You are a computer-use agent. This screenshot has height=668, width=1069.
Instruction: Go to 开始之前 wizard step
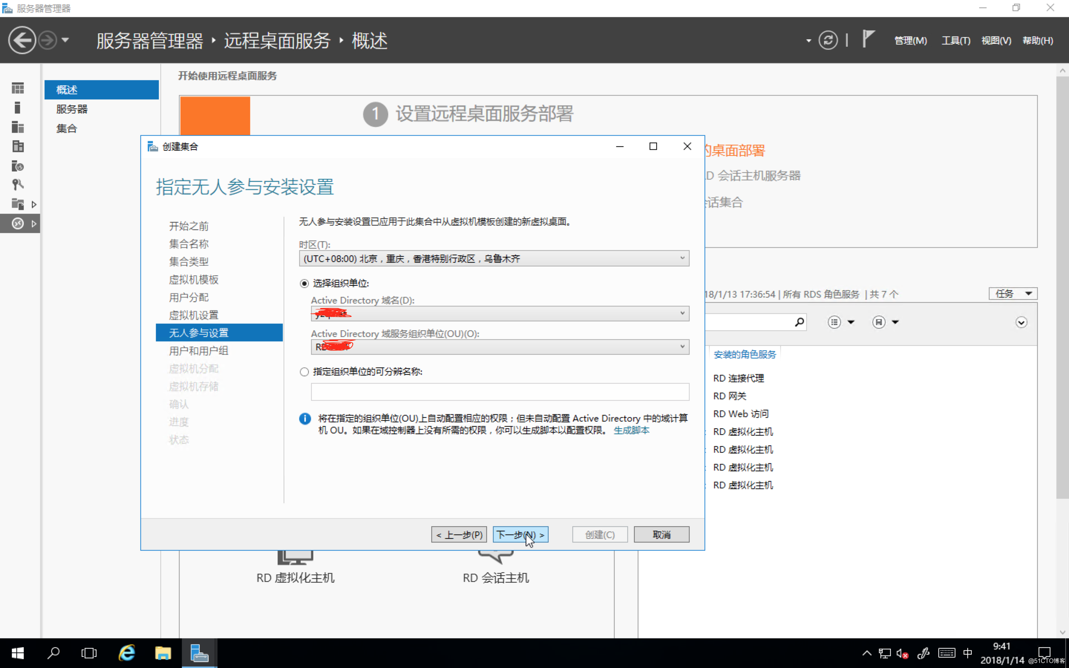click(x=189, y=226)
